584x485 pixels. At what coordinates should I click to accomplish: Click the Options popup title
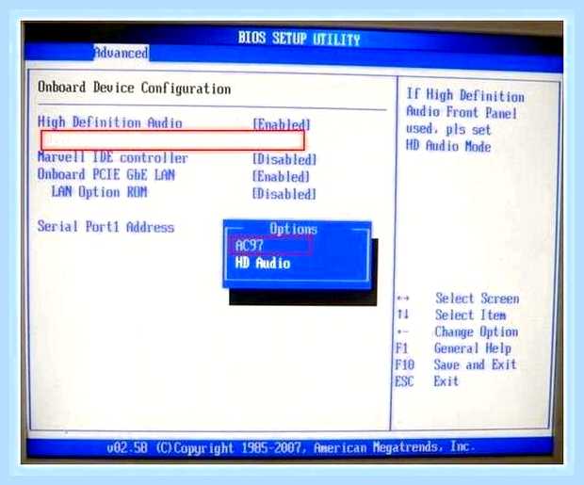(294, 229)
